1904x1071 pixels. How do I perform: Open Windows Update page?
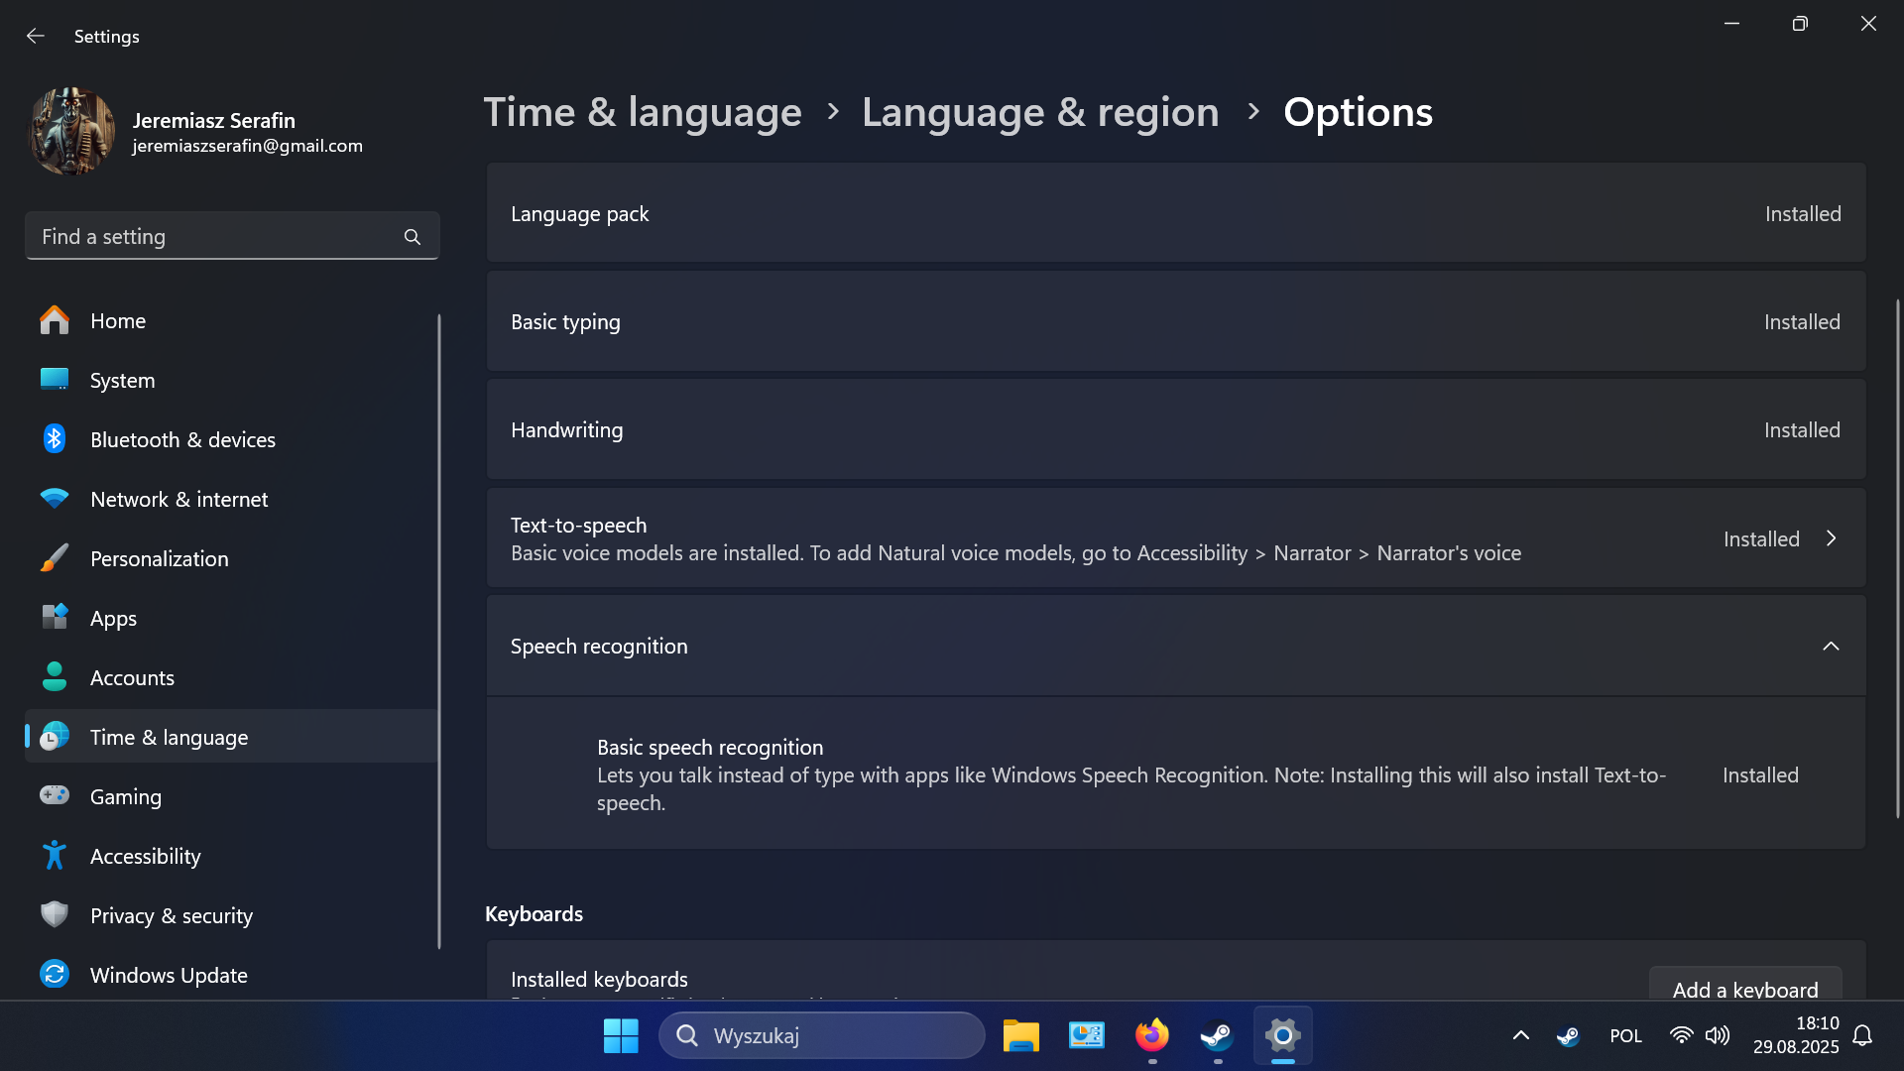pos(169,975)
